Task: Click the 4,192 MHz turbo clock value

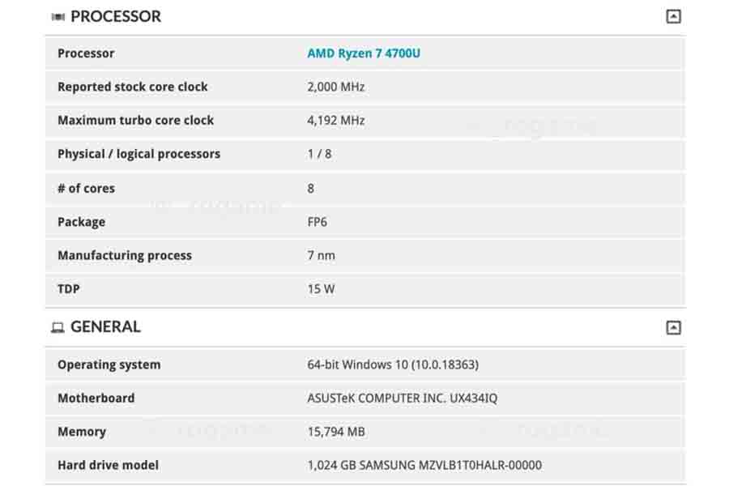Action: tap(335, 121)
